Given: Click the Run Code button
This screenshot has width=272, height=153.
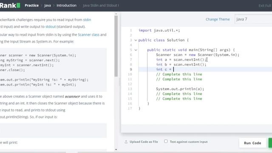Looking at the screenshot, I should (x=252, y=143).
